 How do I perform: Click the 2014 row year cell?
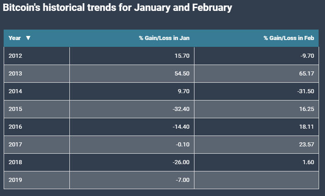tap(15, 91)
